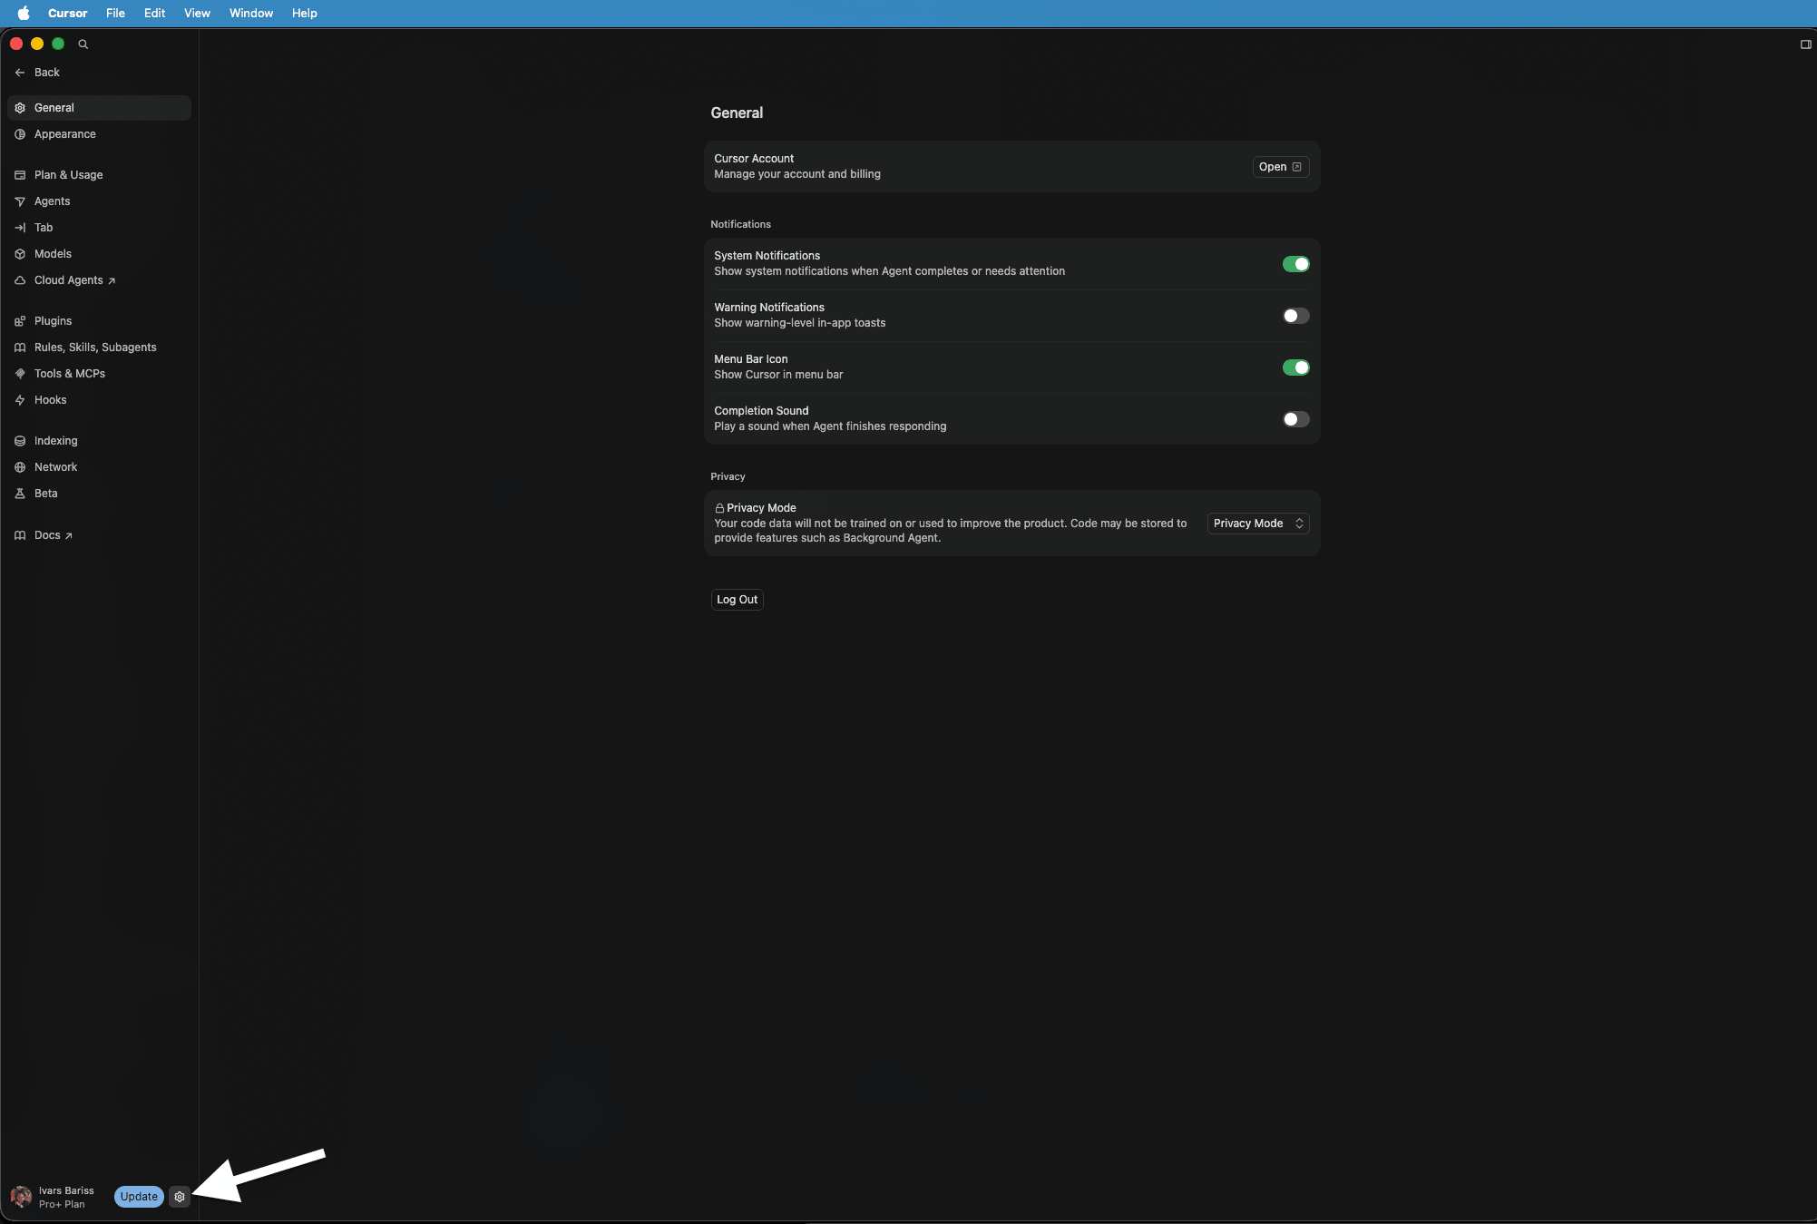
Task: Click the blue Update button
Action: click(139, 1197)
